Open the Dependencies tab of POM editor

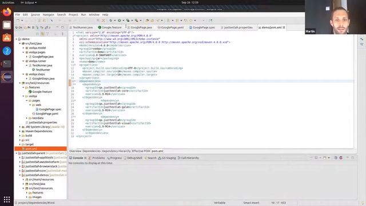pyautogui.click(x=91, y=151)
